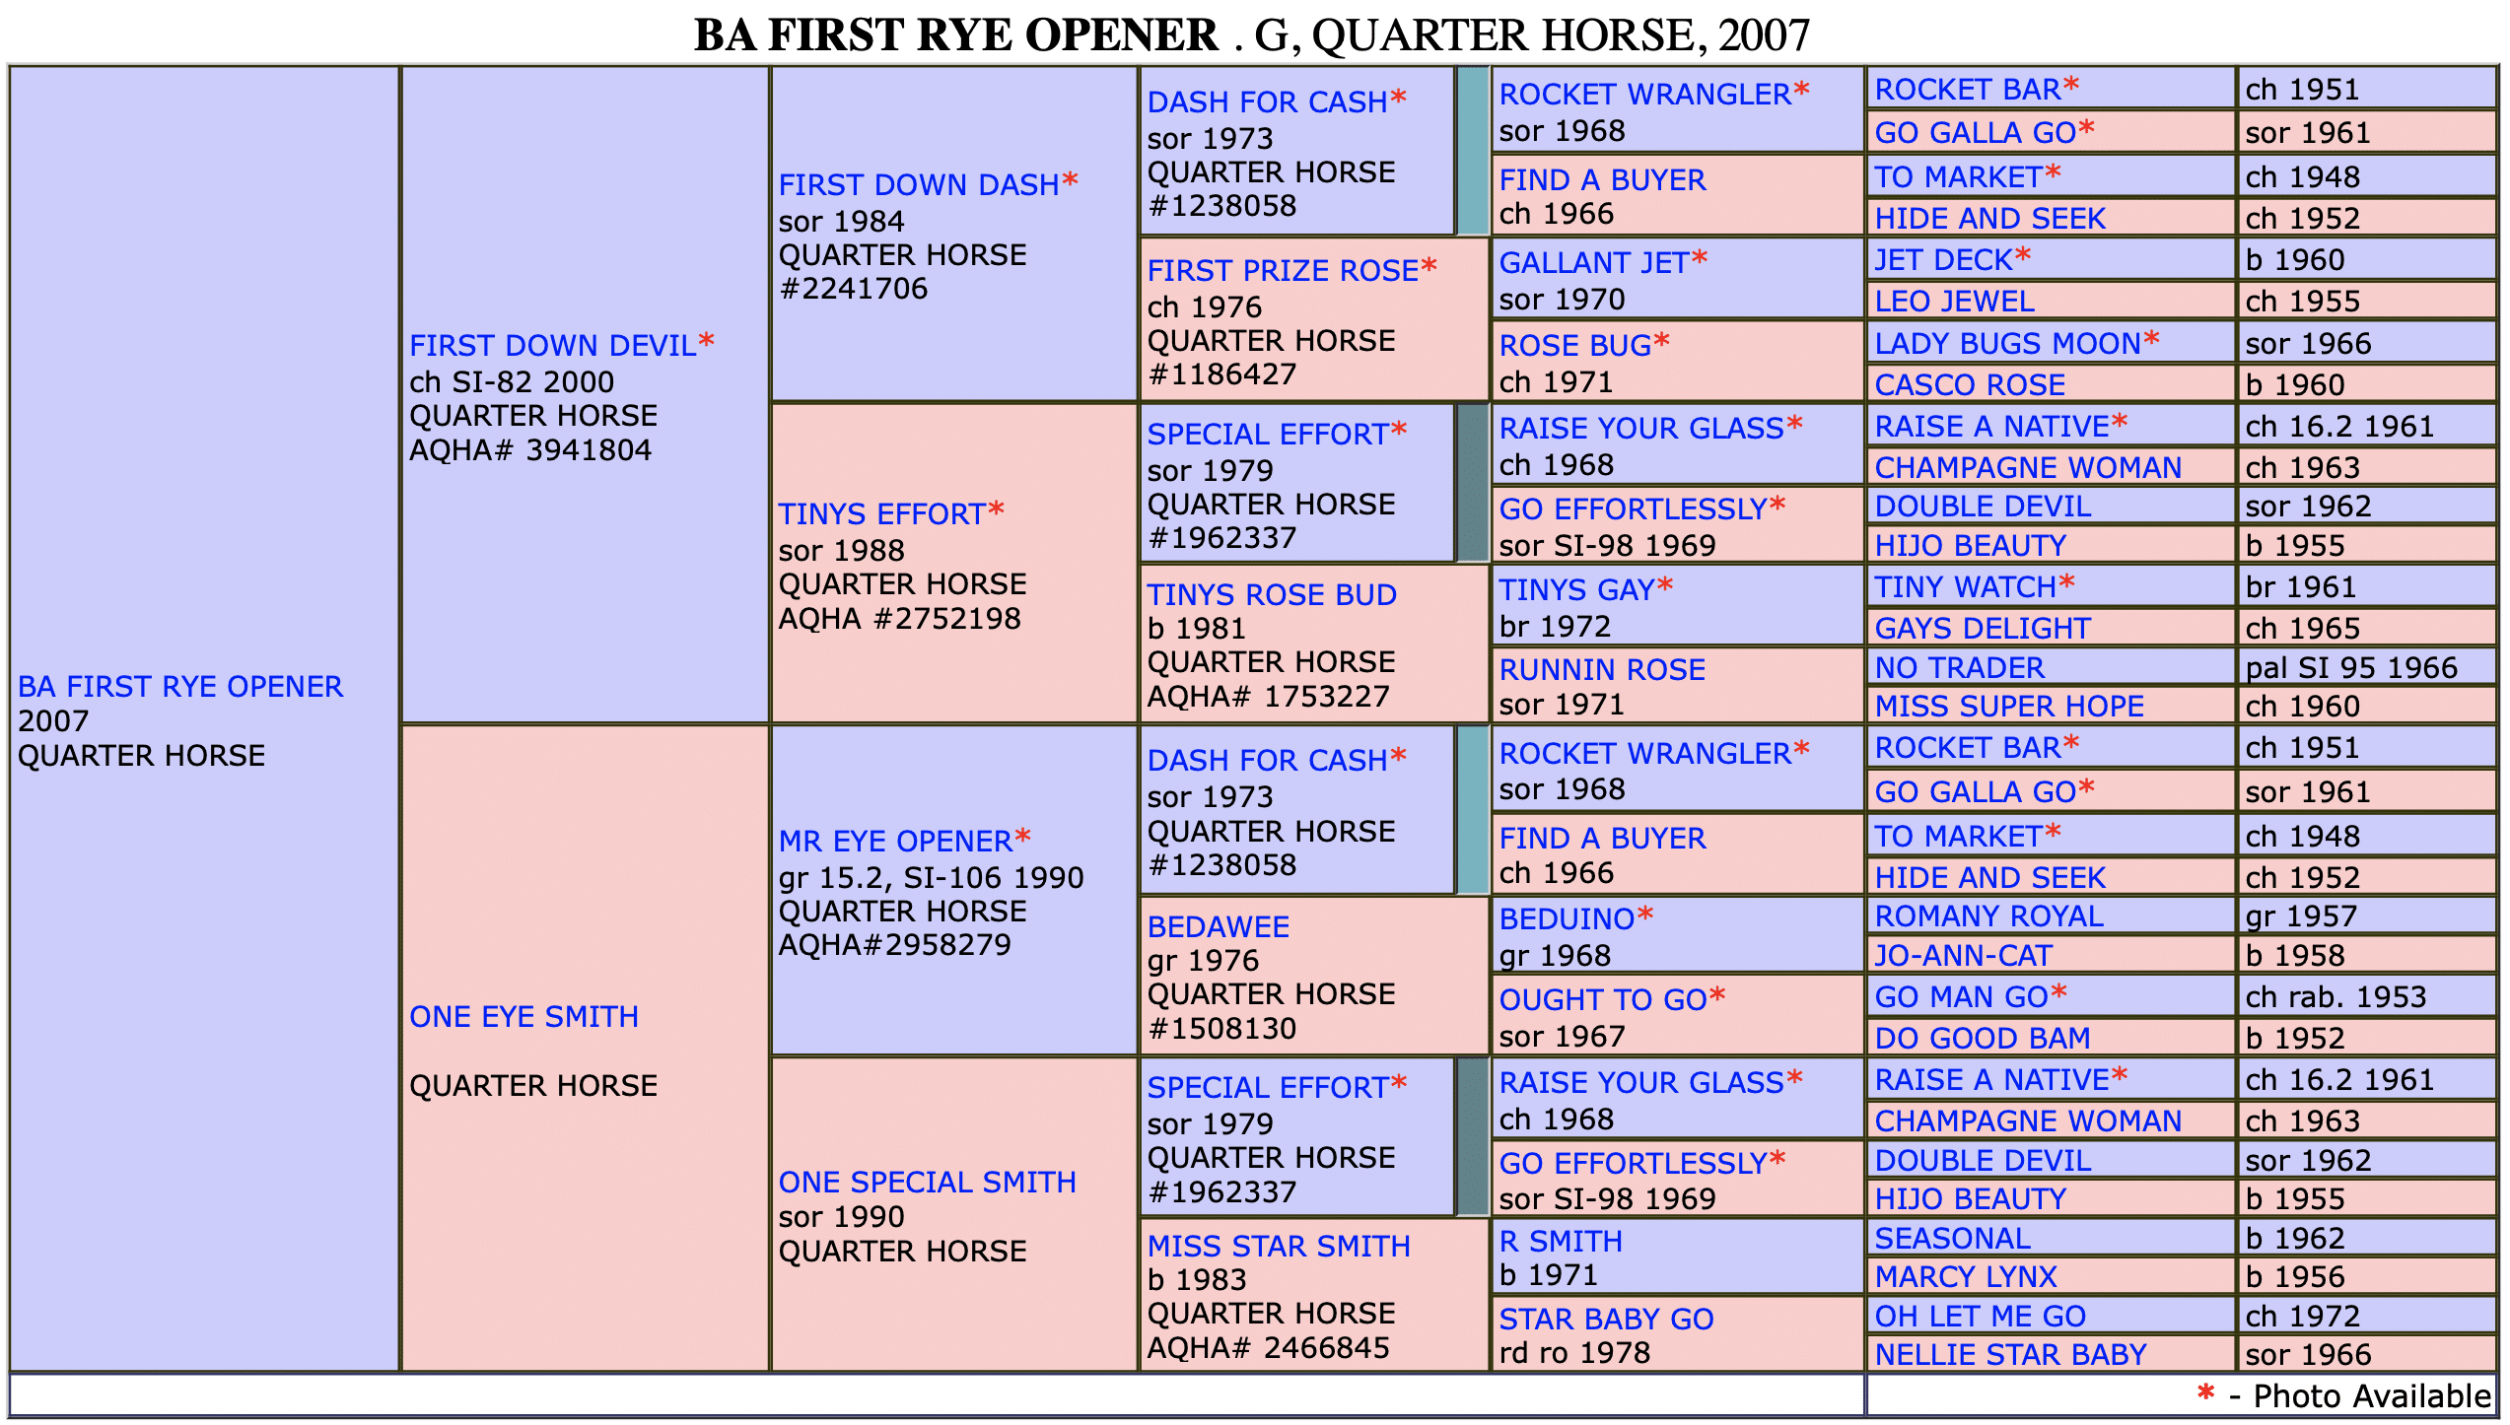The image size is (2510, 1425).
Task: Open the LEO JEWEL link
Action: tap(1954, 301)
